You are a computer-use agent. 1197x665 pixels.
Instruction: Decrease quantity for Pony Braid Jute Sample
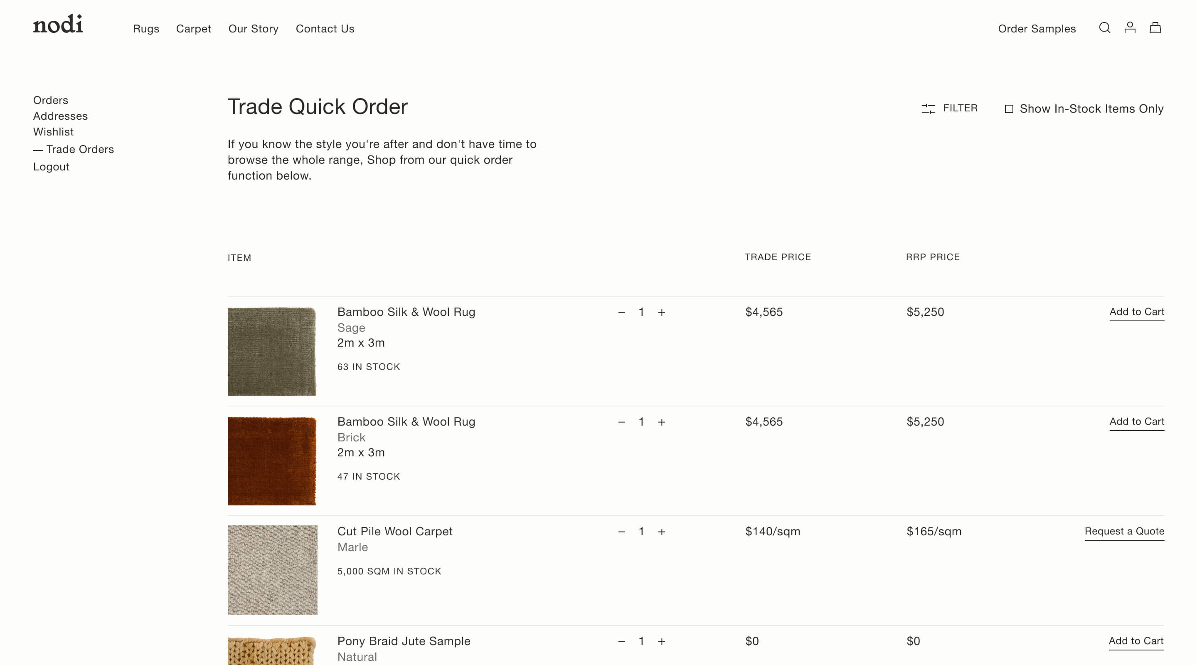point(621,641)
